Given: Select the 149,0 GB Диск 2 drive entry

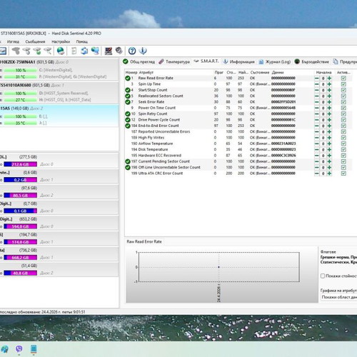Looking at the screenshot, I should pyautogui.click(x=59, y=116).
